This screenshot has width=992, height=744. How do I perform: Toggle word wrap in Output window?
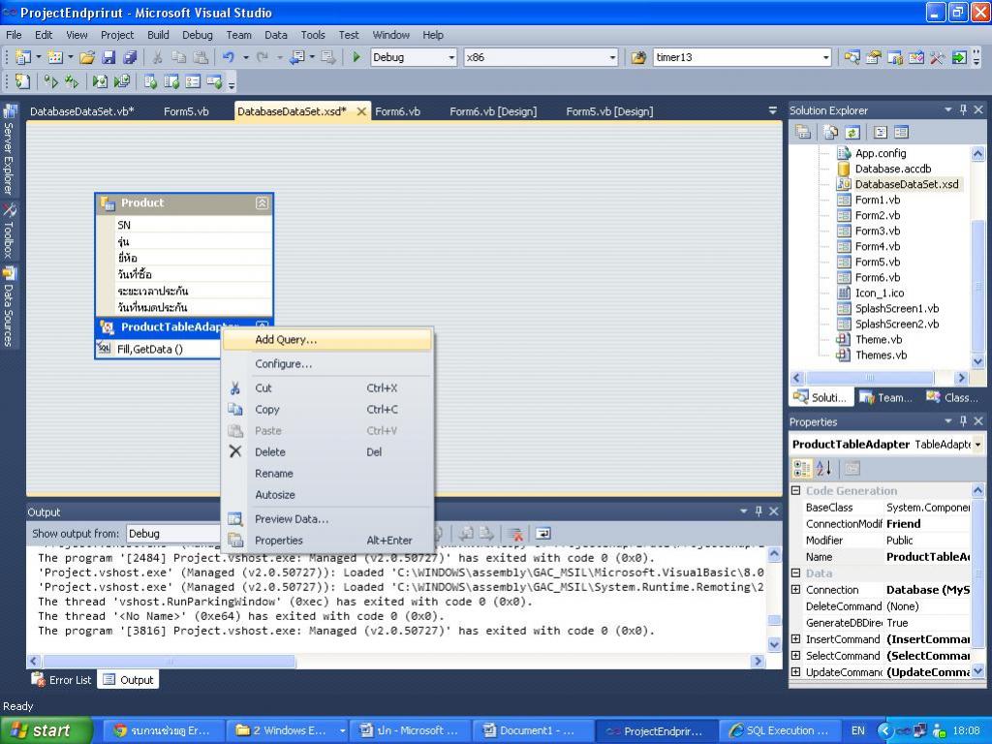click(543, 534)
